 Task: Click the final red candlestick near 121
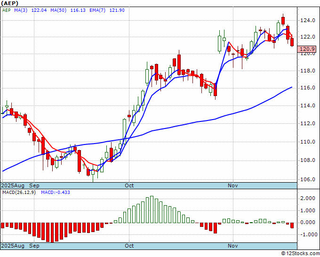(292, 42)
